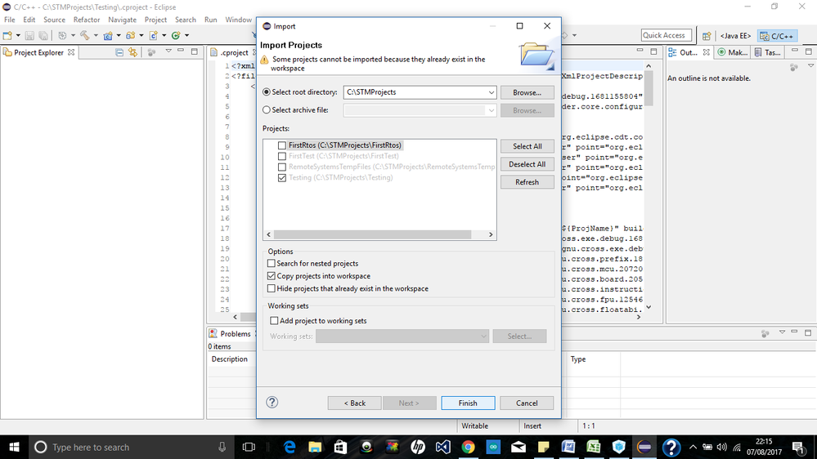Click the Save All toolbar icon
Viewport: 817px width, 459px height.
[x=43, y=35]
